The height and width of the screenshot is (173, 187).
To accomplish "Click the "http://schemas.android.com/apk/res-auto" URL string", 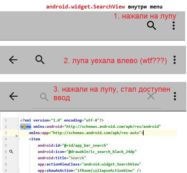I will coord(96,133).
